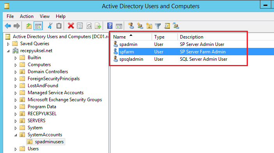Image resolution: width=274 pixels, height=153 pixels.
Task: Expand the SERVERS OU
Action: point(16,121)
